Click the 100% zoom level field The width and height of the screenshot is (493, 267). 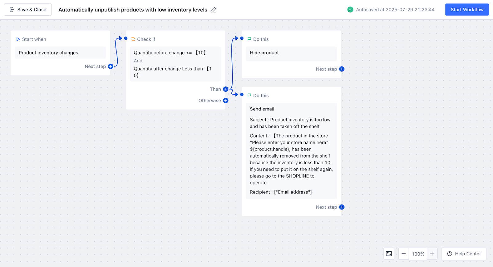[418, 254]
